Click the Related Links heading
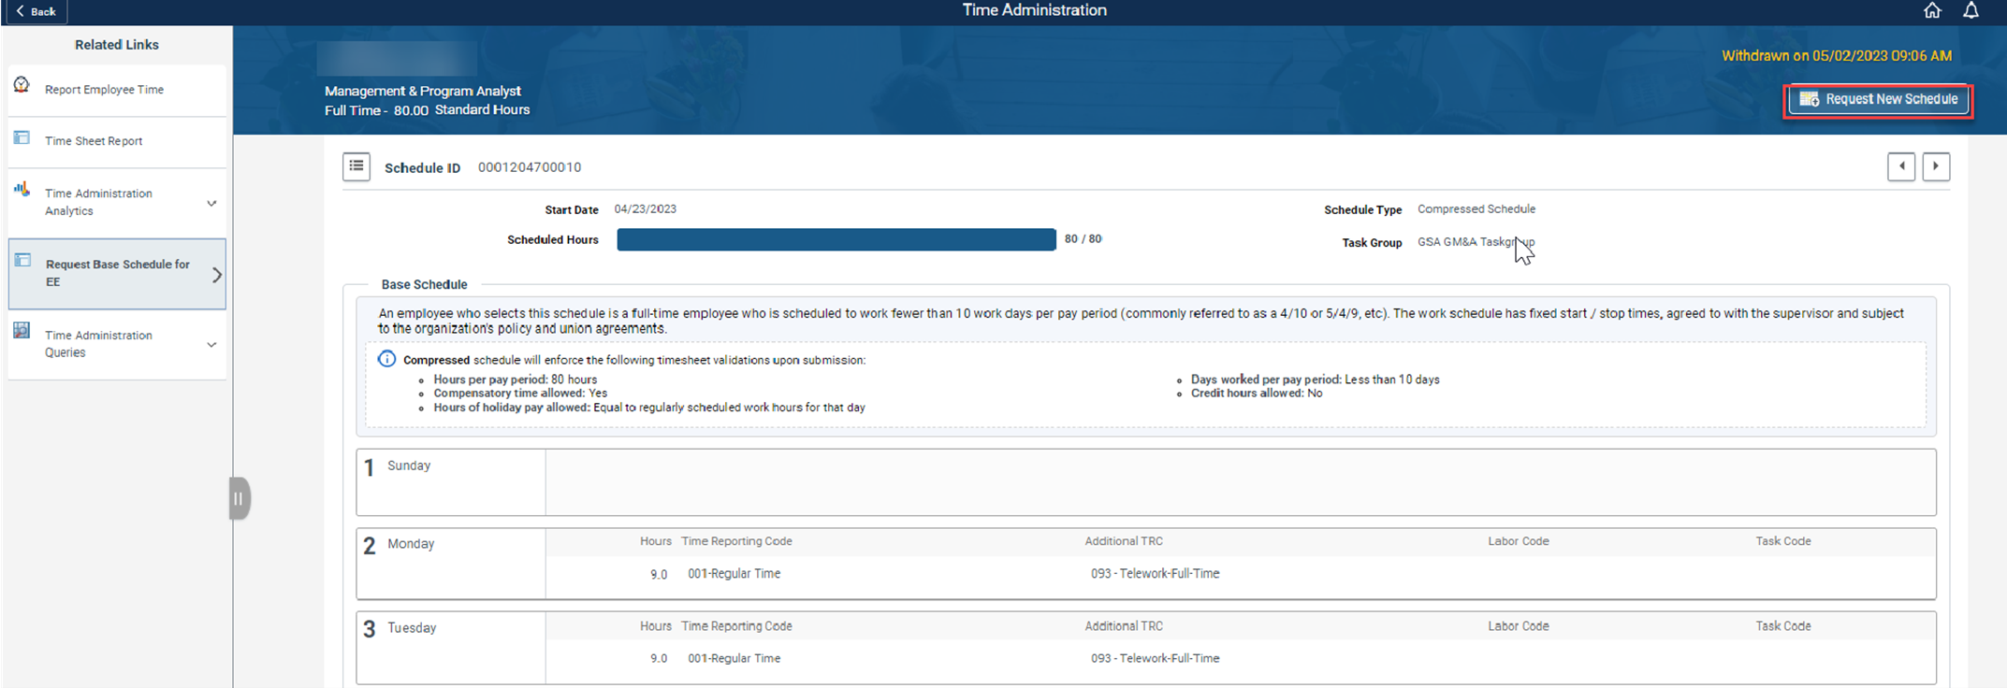The width and height of the screenshot is (2007, 688). click(117, 45)
